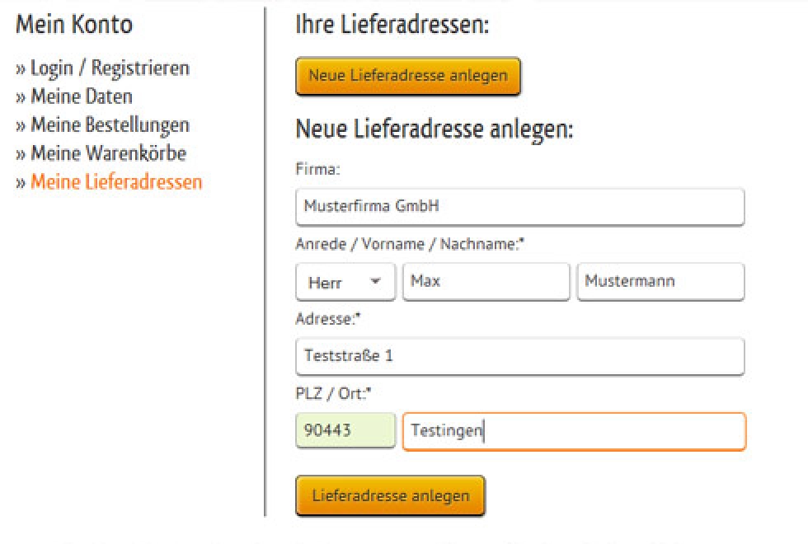
Task: Focus the Ort field containing Testingen
Action: pos(574,431)
